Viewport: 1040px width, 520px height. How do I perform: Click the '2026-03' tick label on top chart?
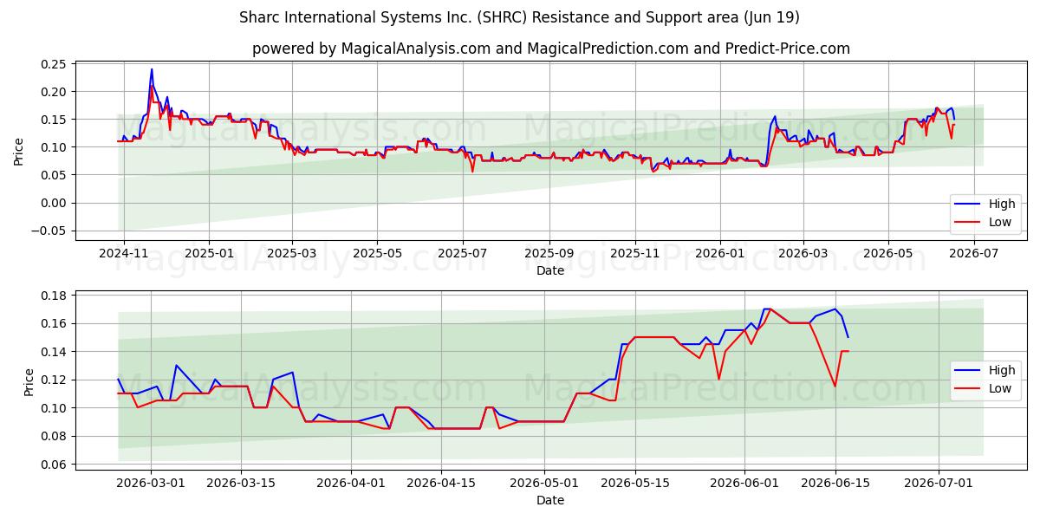803,253
